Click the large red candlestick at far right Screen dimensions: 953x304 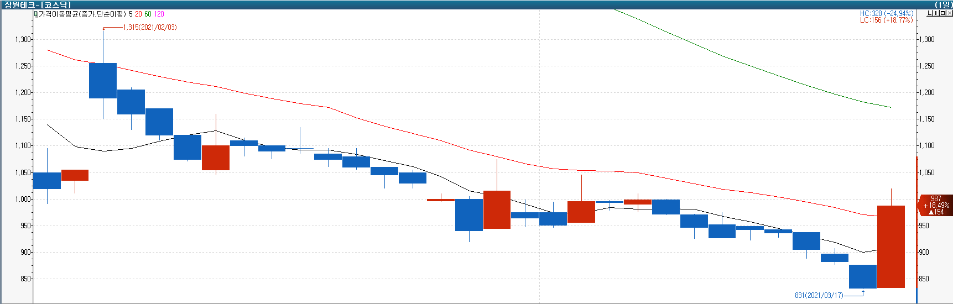tap(890, 247)
